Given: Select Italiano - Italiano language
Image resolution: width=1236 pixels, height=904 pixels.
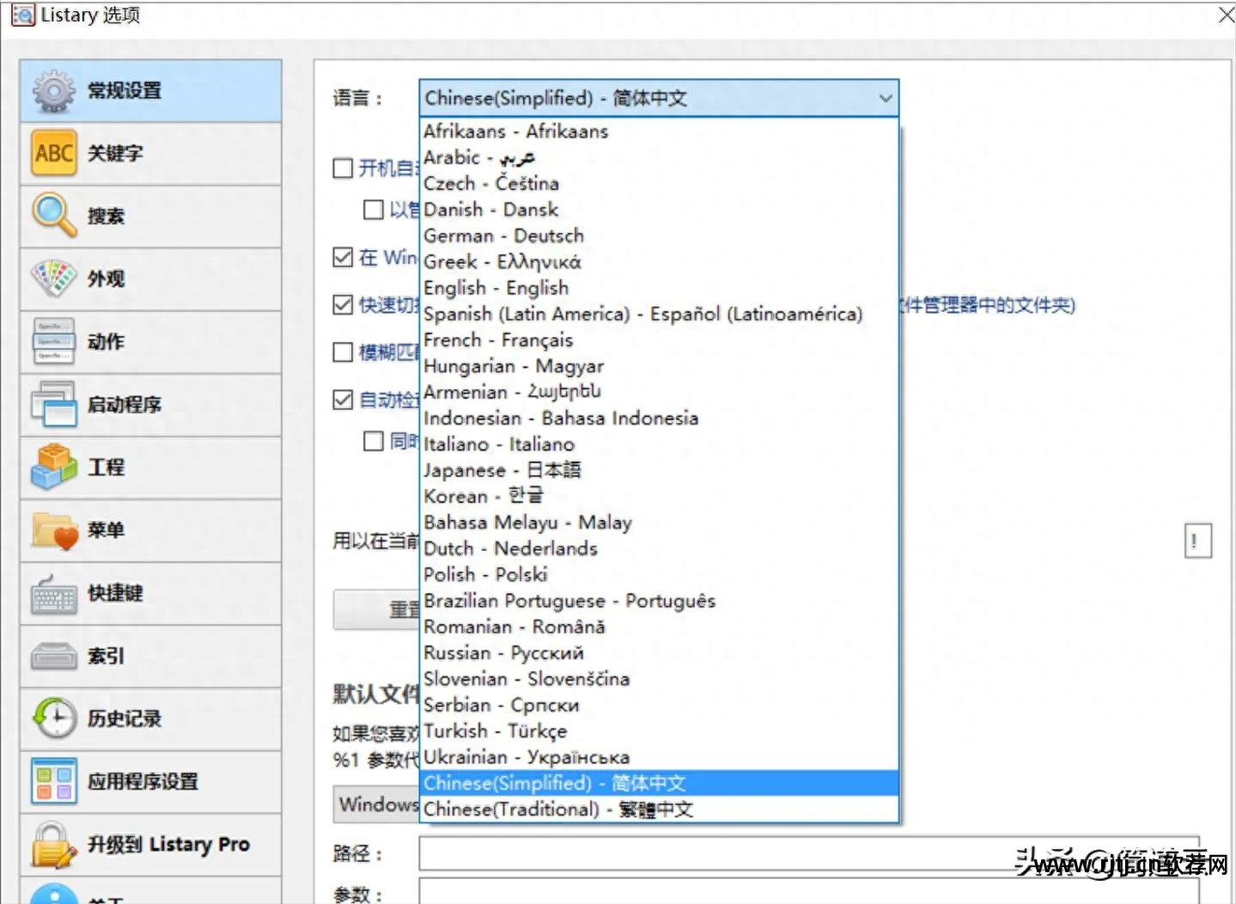Looking at the screenshot, I should [660, 444].
